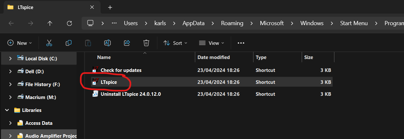This screenshot has height=139, width=404.
Task: Navigate to AppData in address bar
Action: [193, 23]
